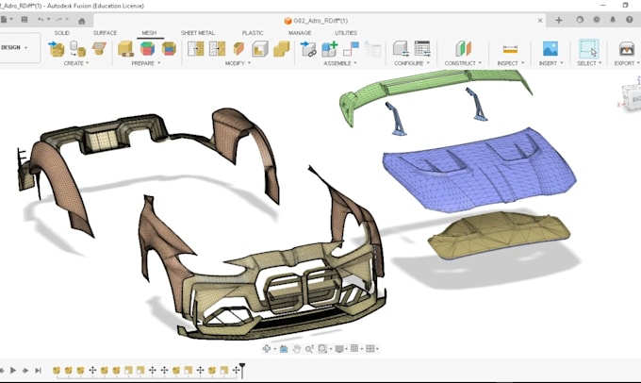
Task: Click the Export 3D print icon
Action: click(626, 48)
